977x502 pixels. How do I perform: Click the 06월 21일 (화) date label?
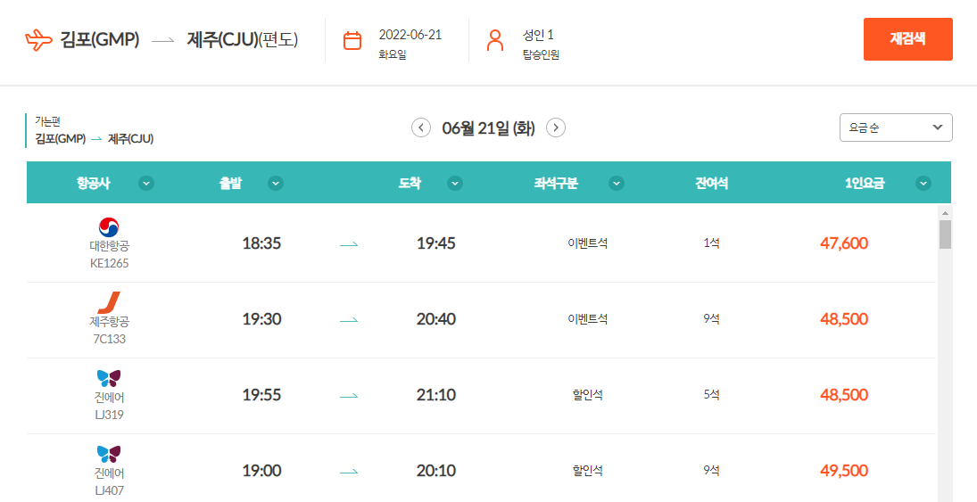pos(489,128)
